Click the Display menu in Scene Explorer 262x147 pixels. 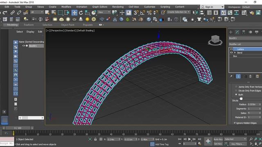(x=30, y=32)
